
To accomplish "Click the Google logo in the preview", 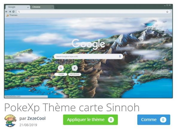I will pyautogui.click(x=88, y=44).
